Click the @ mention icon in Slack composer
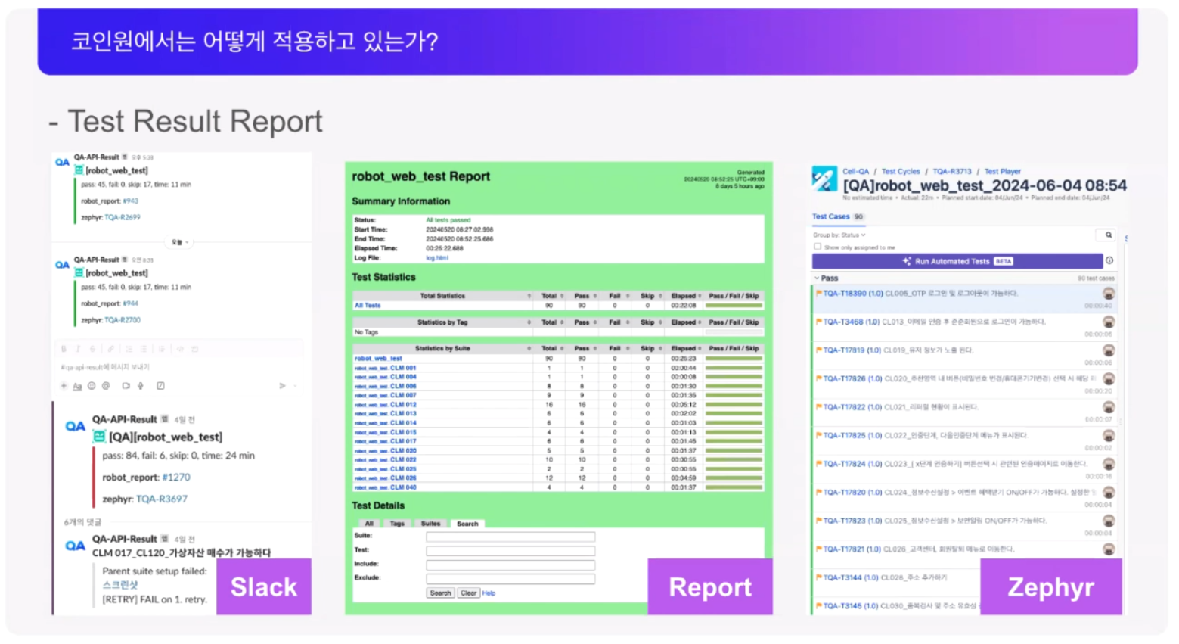 tap(106, 386)
